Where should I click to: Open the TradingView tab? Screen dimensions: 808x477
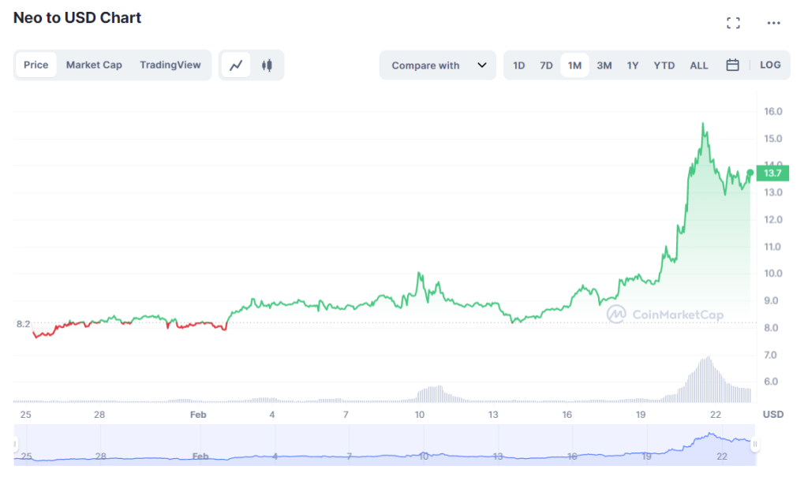(170, 65)
